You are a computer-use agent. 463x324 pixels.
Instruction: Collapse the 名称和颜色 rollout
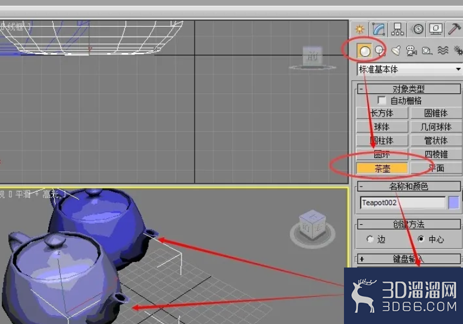pos(409,187)
